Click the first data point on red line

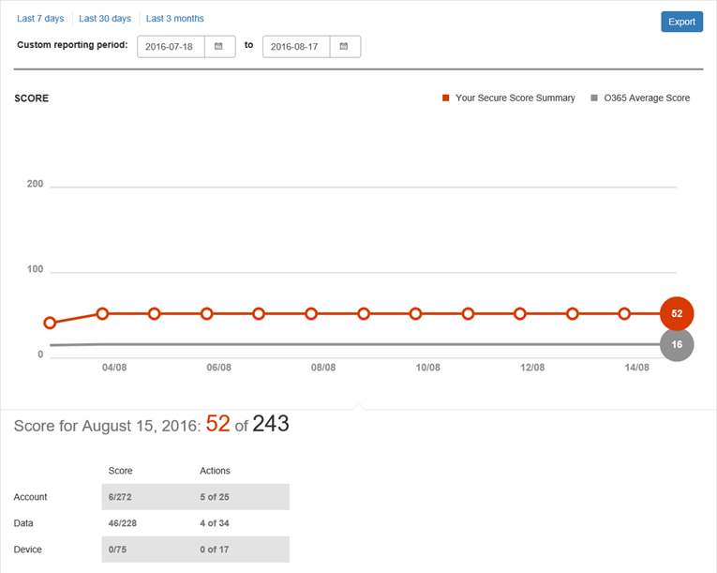click(x=51, y=323)
